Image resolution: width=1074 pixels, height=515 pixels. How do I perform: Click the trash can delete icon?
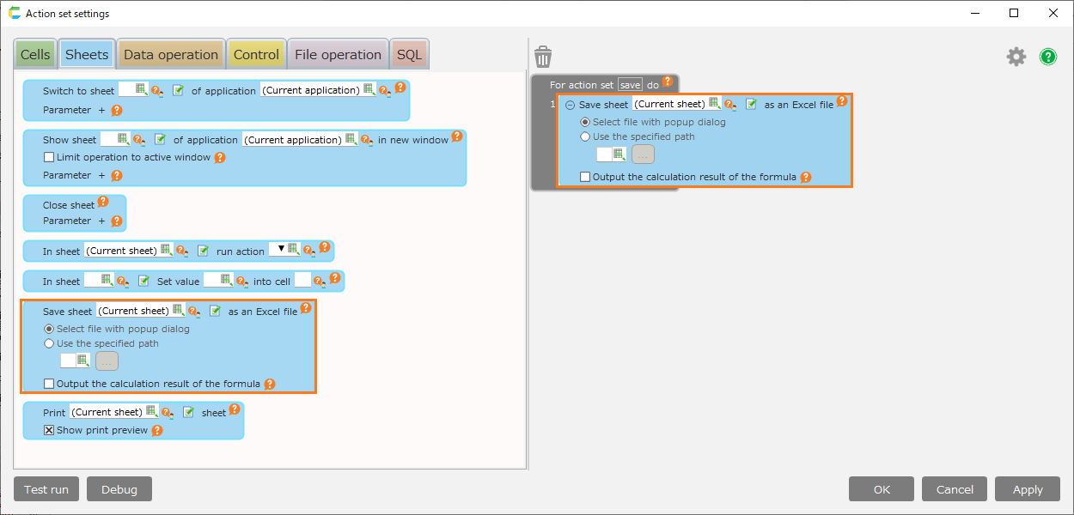[x=542, y=58]
